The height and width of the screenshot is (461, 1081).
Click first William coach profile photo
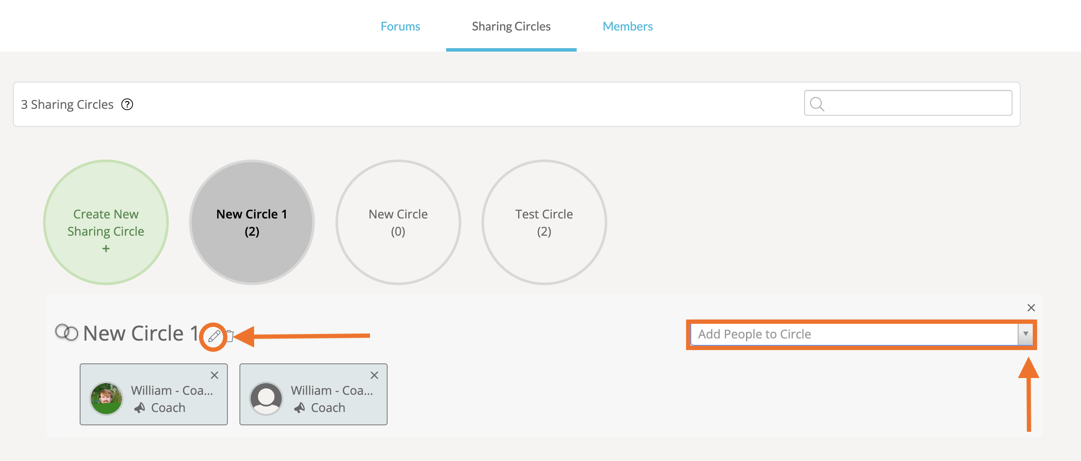(x=106, y=399)
